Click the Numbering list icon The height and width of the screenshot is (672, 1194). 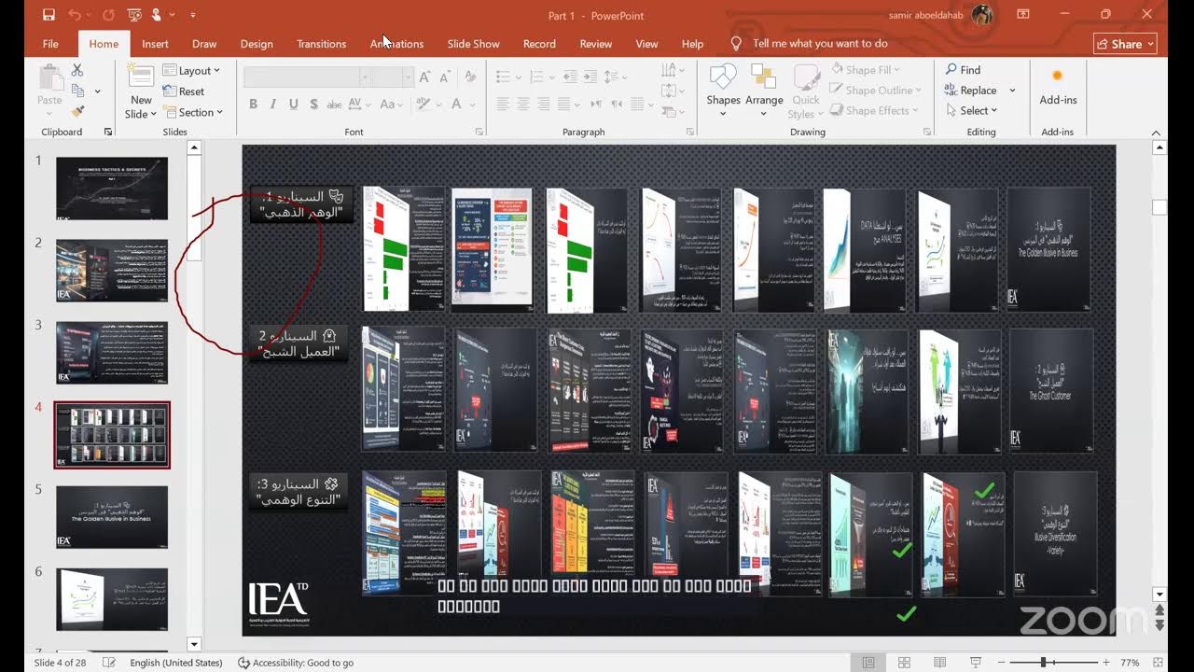coord(535,77)
